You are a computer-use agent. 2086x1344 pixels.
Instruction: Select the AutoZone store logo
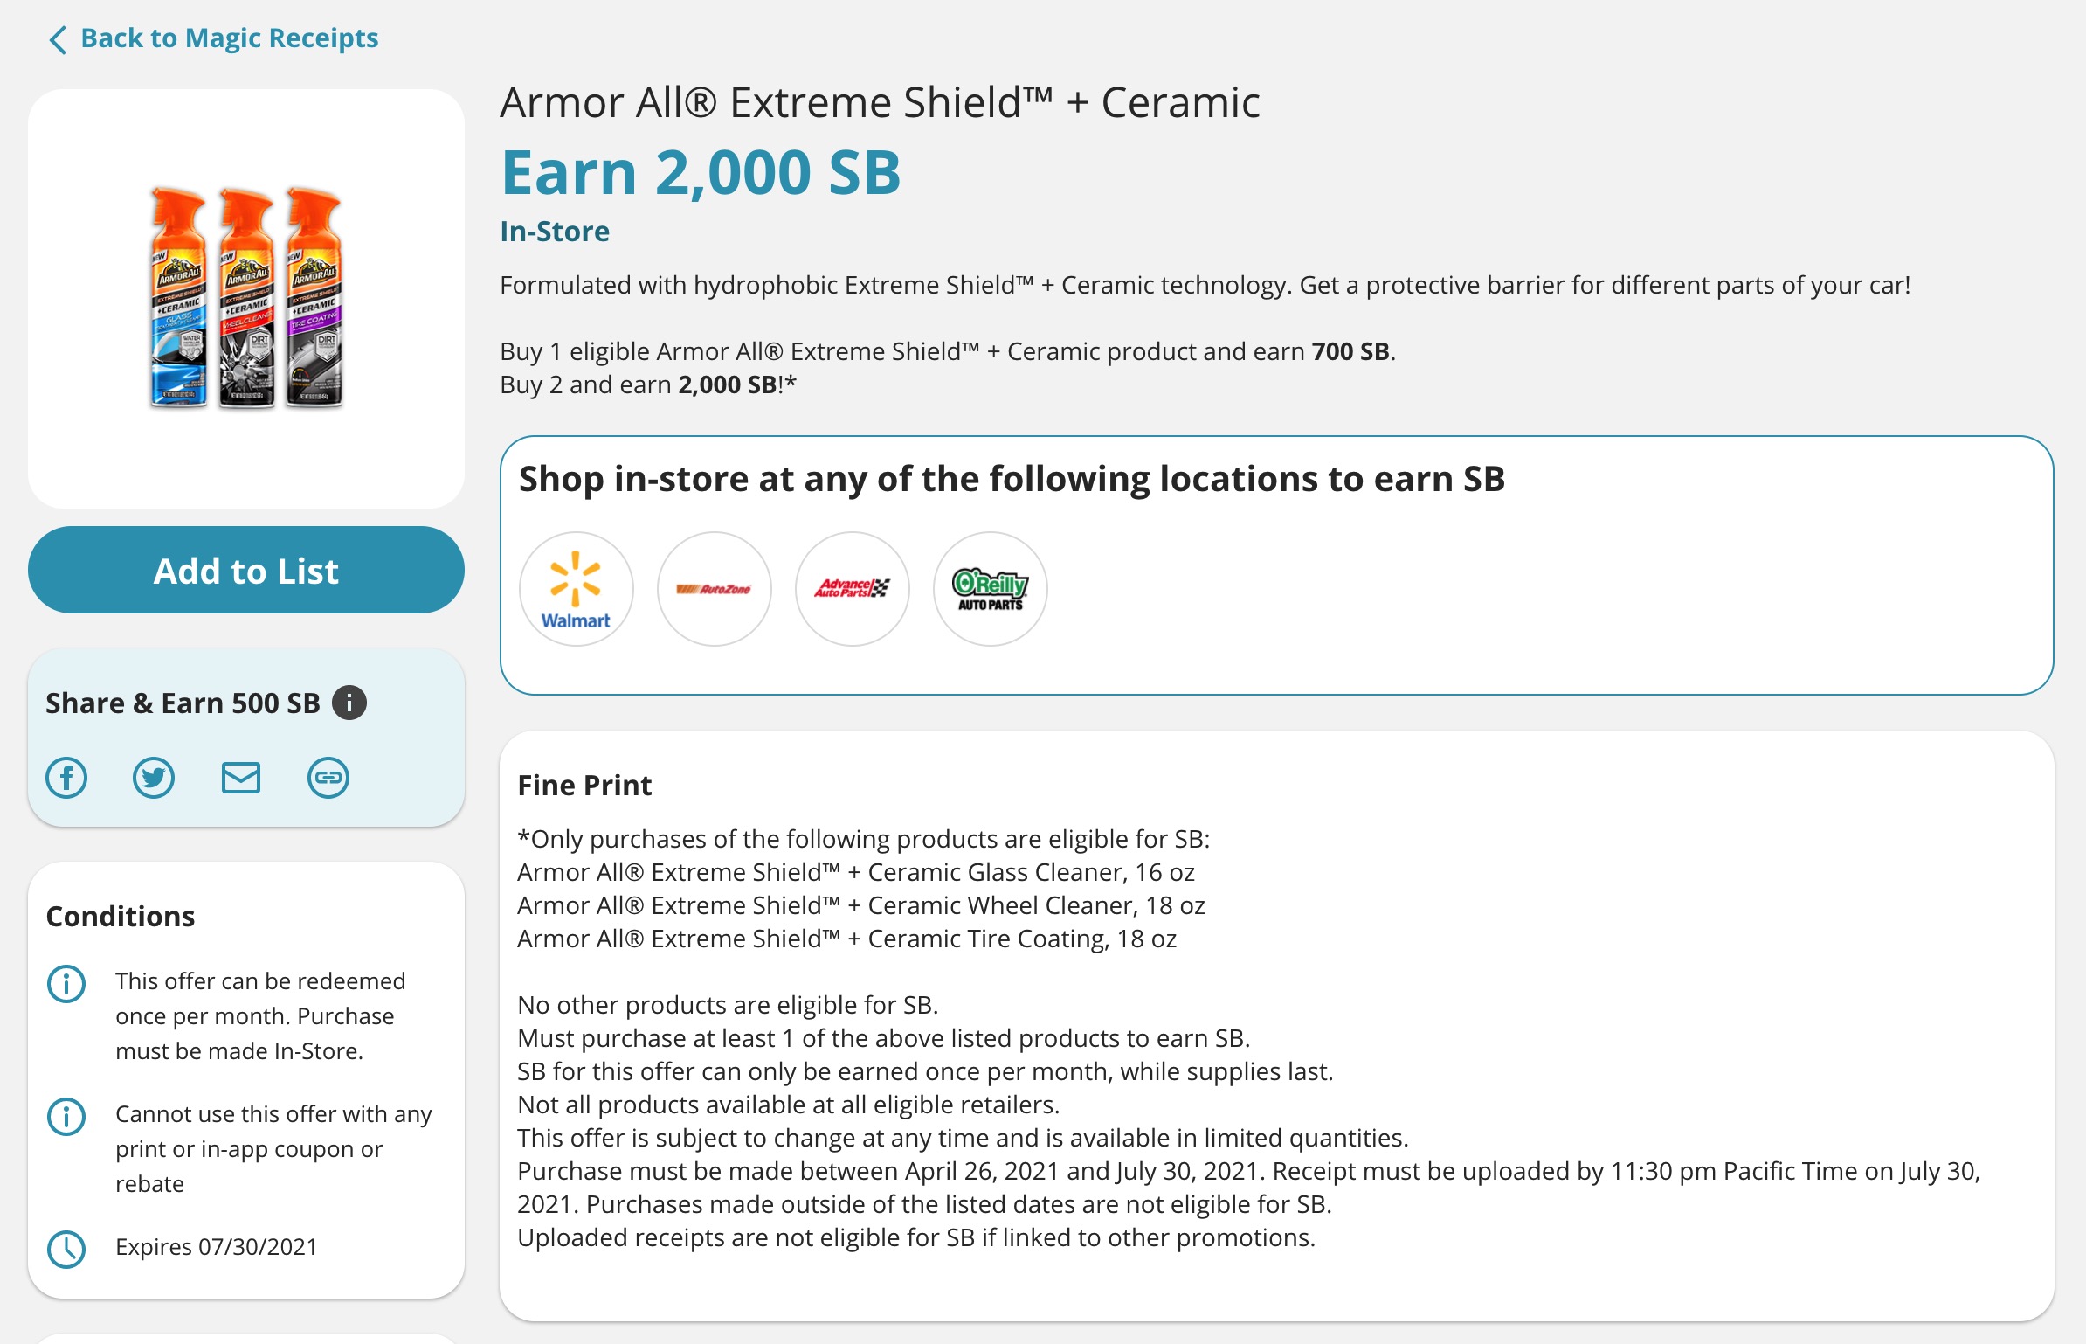pyautogui.click(x=714, y=589)
